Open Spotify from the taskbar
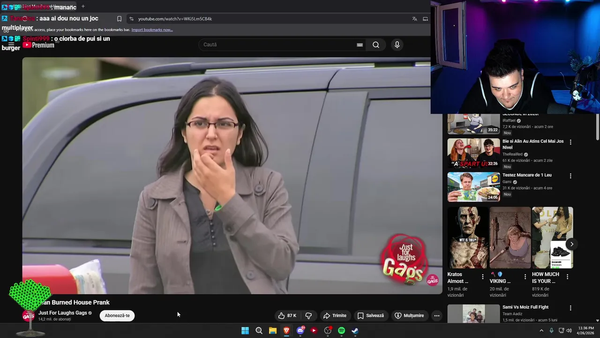This screenshot has height=338, width=600. pyautogui.click(x=341, y=330)
